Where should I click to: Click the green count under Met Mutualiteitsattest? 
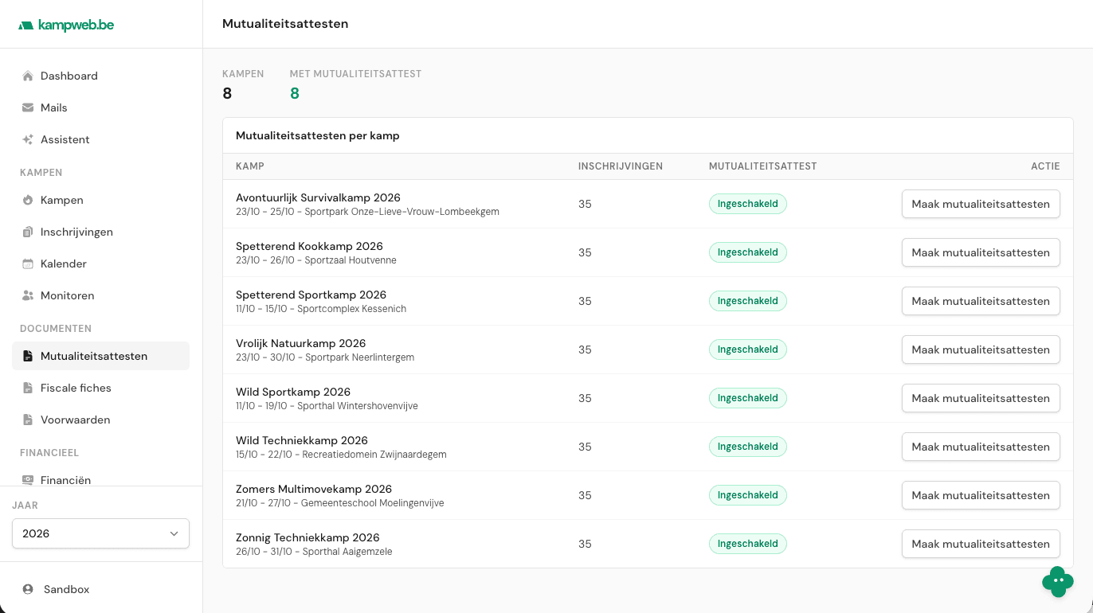tap(295, 93)
